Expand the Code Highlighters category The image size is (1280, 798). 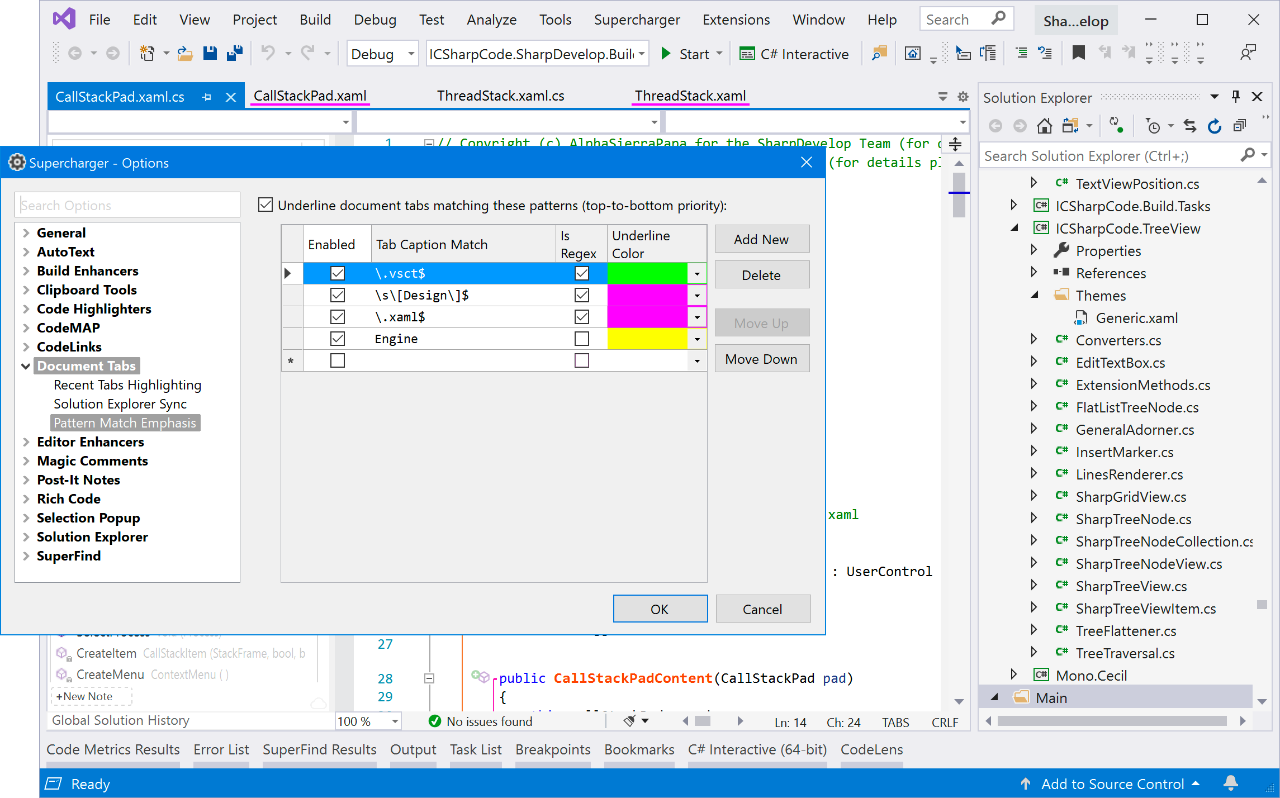coord(26,309)
